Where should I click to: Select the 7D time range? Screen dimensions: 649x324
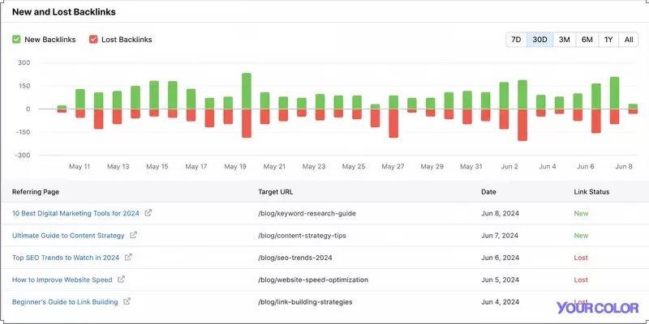[x=516, y=40]
